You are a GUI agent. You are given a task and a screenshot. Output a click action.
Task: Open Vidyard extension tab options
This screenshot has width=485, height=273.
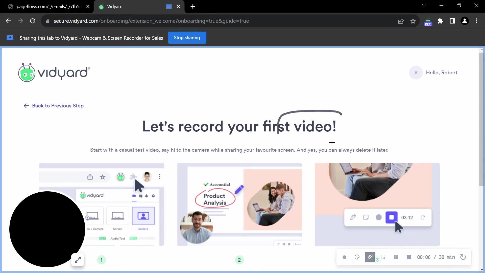click(169, 6)
